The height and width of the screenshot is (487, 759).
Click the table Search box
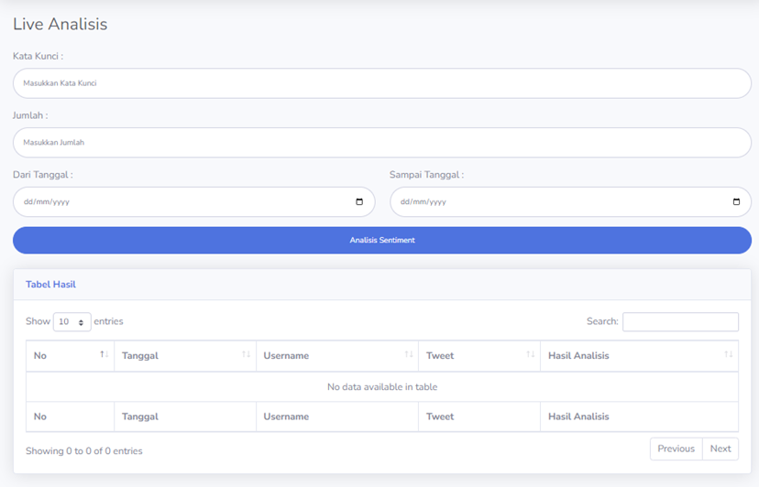[680, 322]
